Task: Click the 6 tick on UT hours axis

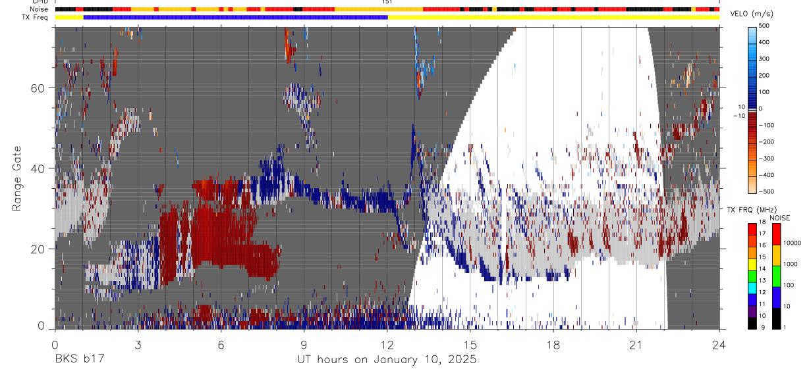Action: tap(221, 344)
